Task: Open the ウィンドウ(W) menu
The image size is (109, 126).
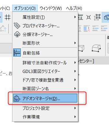Action: tap(51, 8)
